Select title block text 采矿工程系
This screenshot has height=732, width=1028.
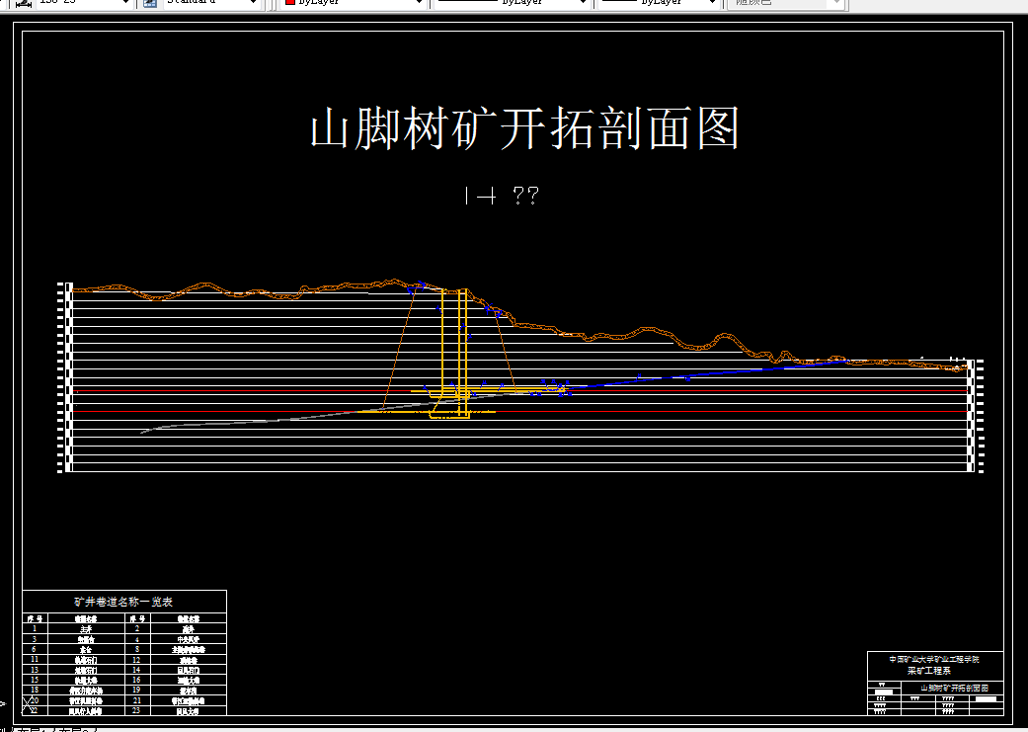point(928,671)
